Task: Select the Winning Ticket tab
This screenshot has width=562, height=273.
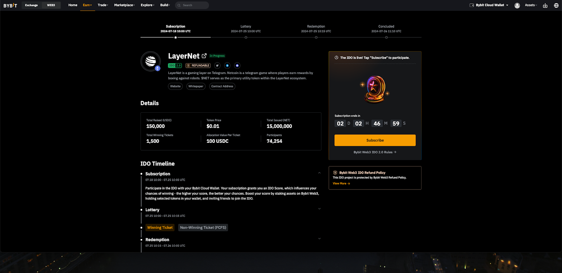Action: pyautogui.click(x=160, y=228)
